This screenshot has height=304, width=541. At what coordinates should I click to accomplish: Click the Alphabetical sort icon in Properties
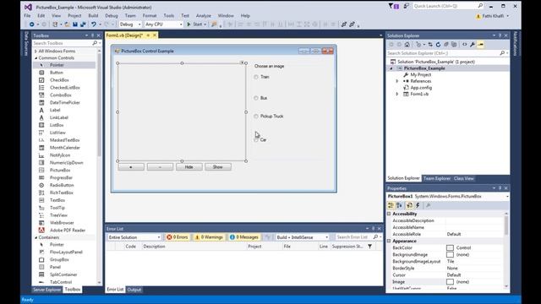[x=399, y=205]
